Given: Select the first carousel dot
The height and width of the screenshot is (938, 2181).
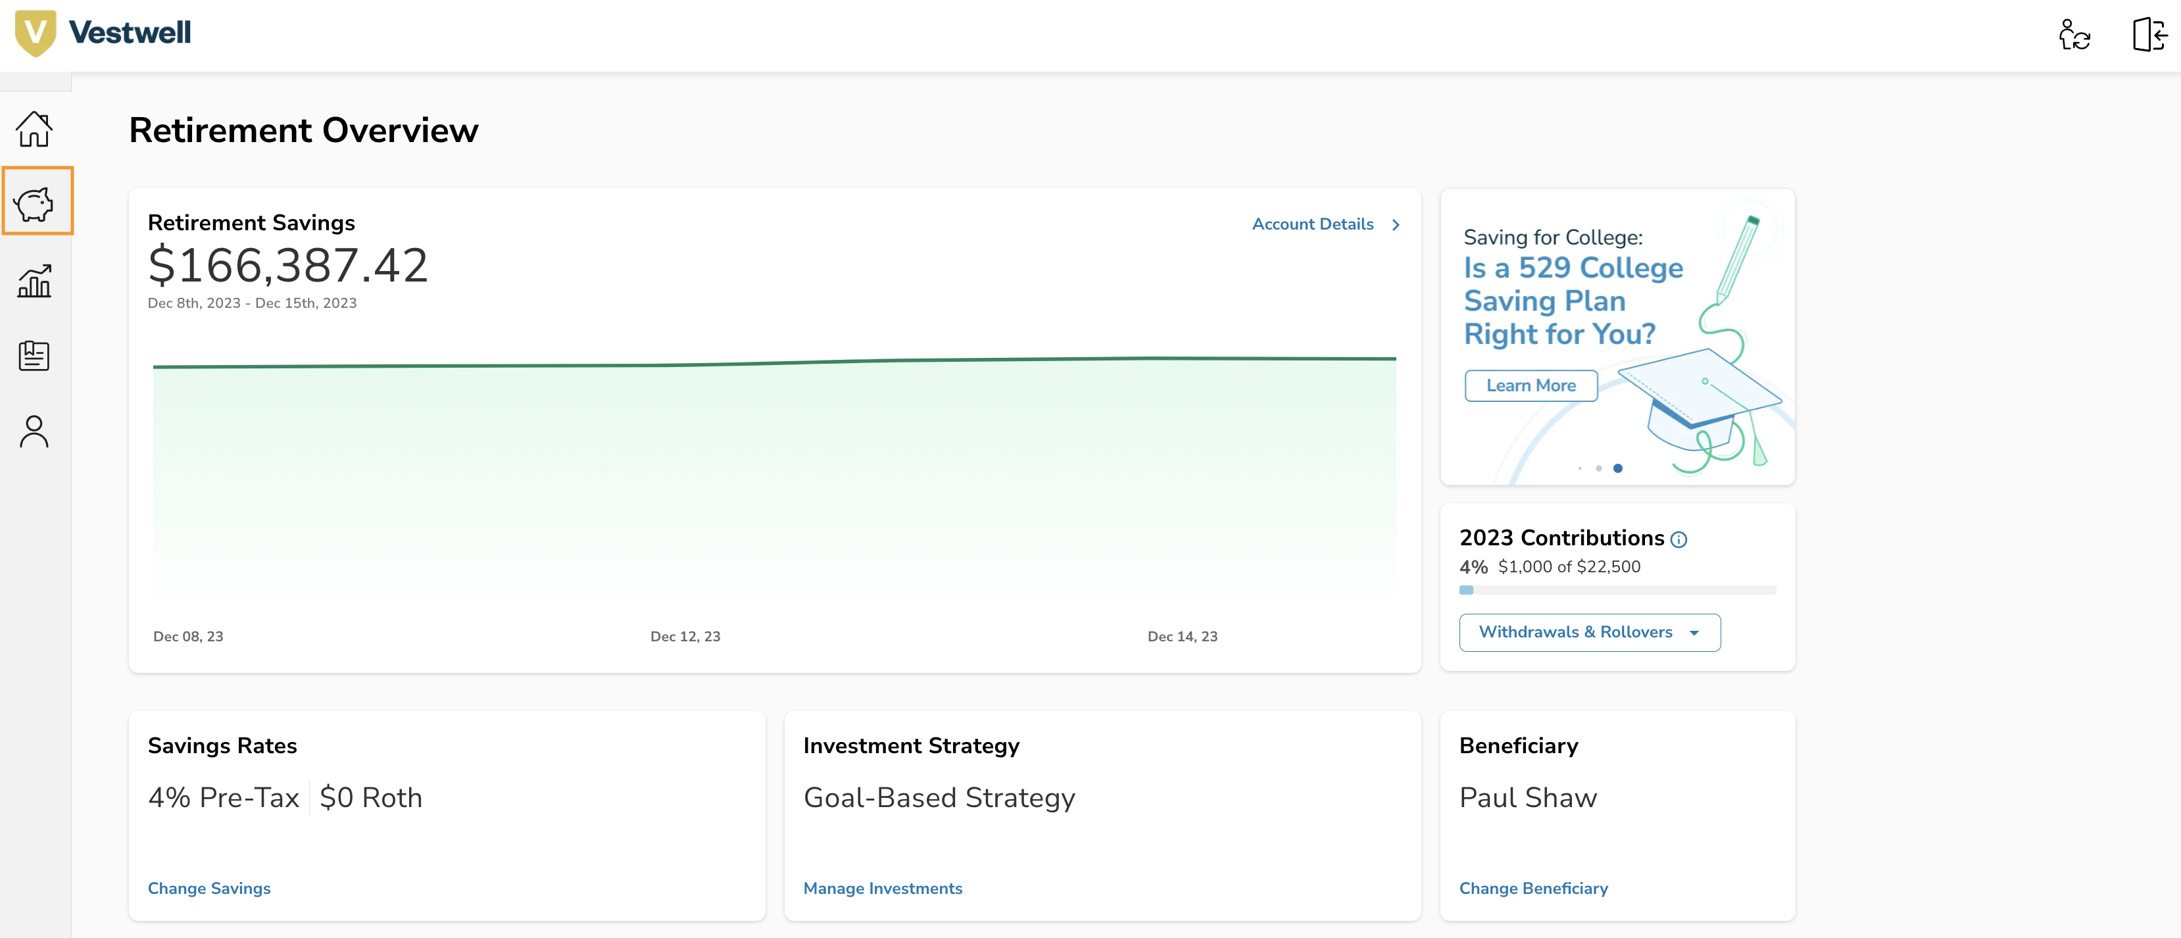Looking at the screenshot, I should pos(1580,467).
